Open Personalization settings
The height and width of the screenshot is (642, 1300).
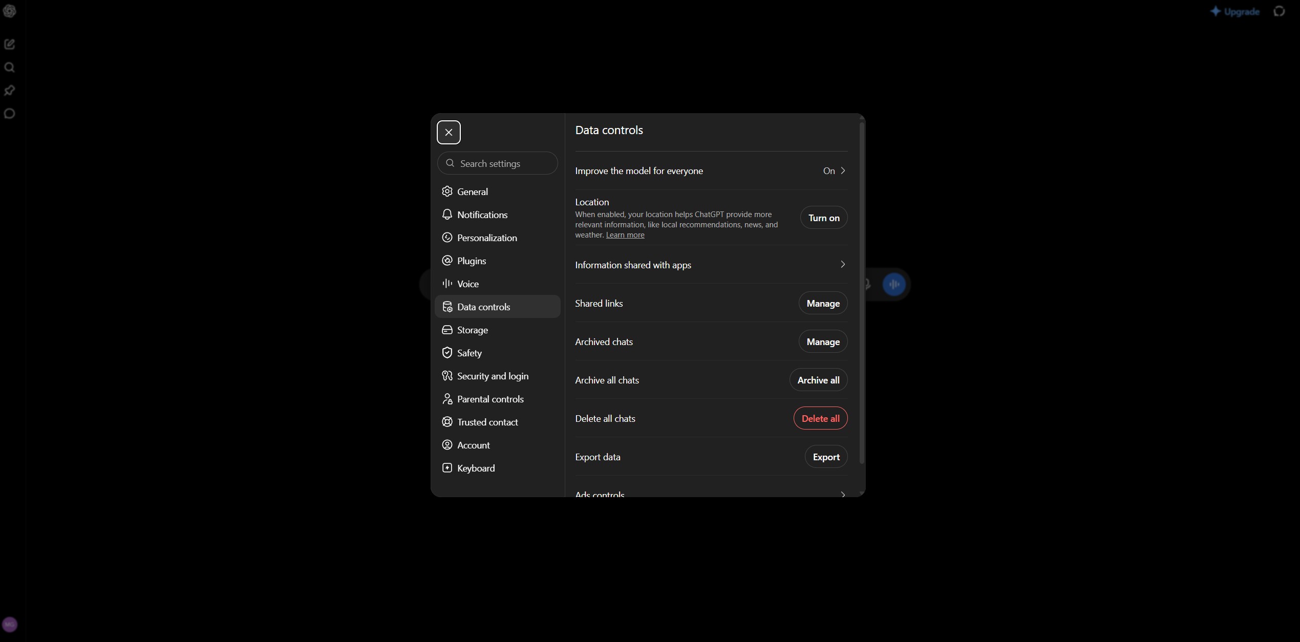[497, 238]
